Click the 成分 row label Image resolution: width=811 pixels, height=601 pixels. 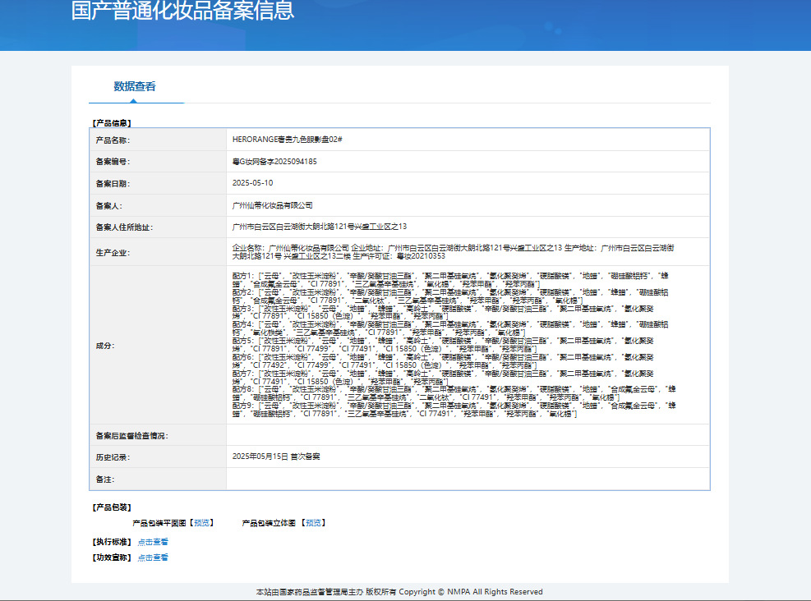(x=105, y=345)
